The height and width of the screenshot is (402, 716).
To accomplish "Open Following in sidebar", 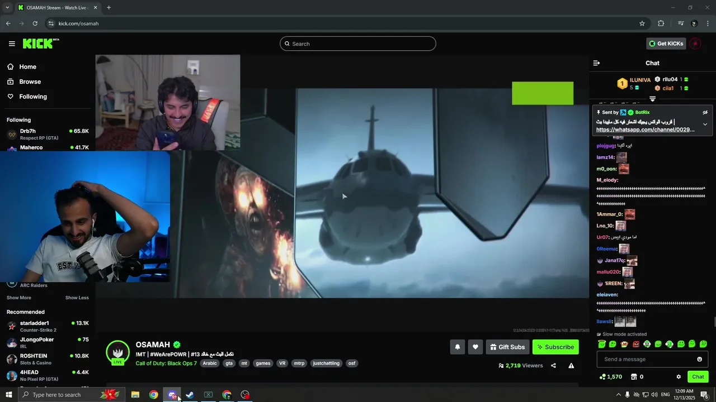I will click(x=27, y=97).
